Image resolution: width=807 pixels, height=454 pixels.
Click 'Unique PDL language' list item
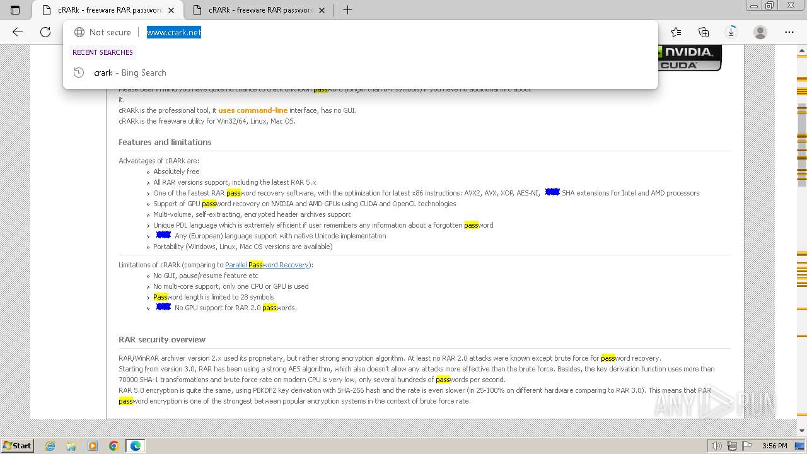[x=323, y=225]
